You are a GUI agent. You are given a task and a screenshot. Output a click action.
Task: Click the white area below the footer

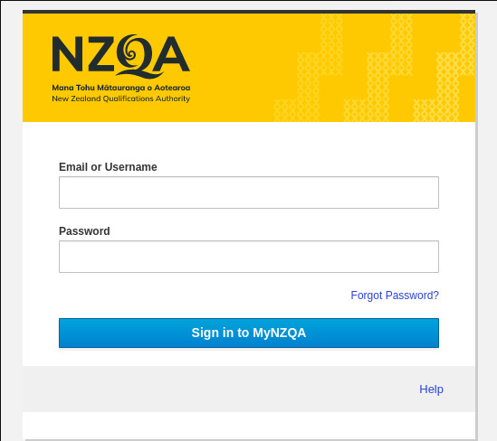point(249,426)
